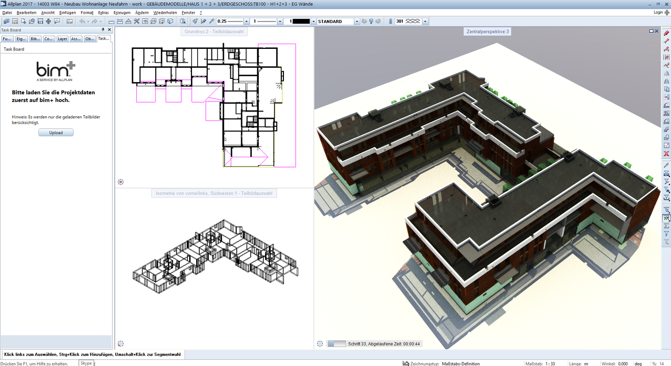
Task: Expand the hatching 301 pattern dropdown
Action: pyautogui.click(x=425, y=22)
